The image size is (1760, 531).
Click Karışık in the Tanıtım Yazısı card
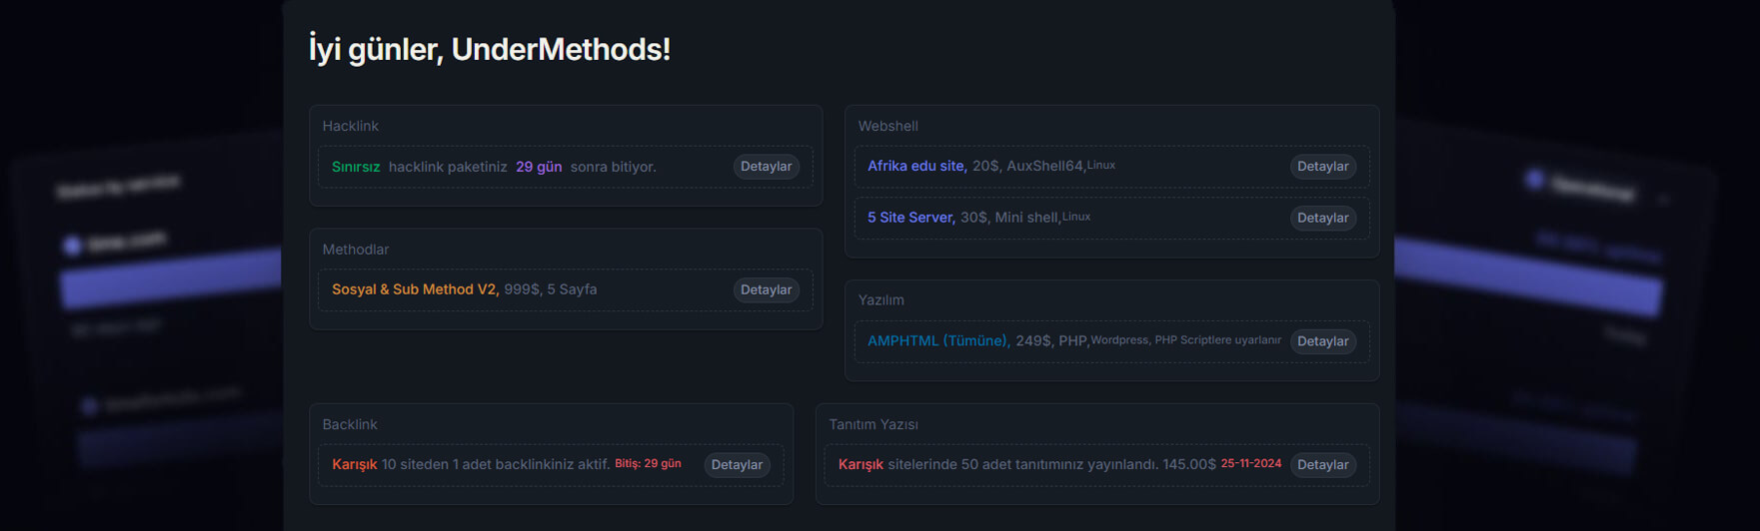click(x=861, y=464)
